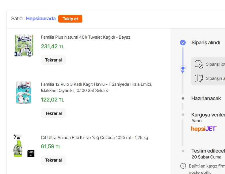Click the 1025 ml badge on Cif image
This screenshot has height=174, width=225.
click(x=31, y=154)
